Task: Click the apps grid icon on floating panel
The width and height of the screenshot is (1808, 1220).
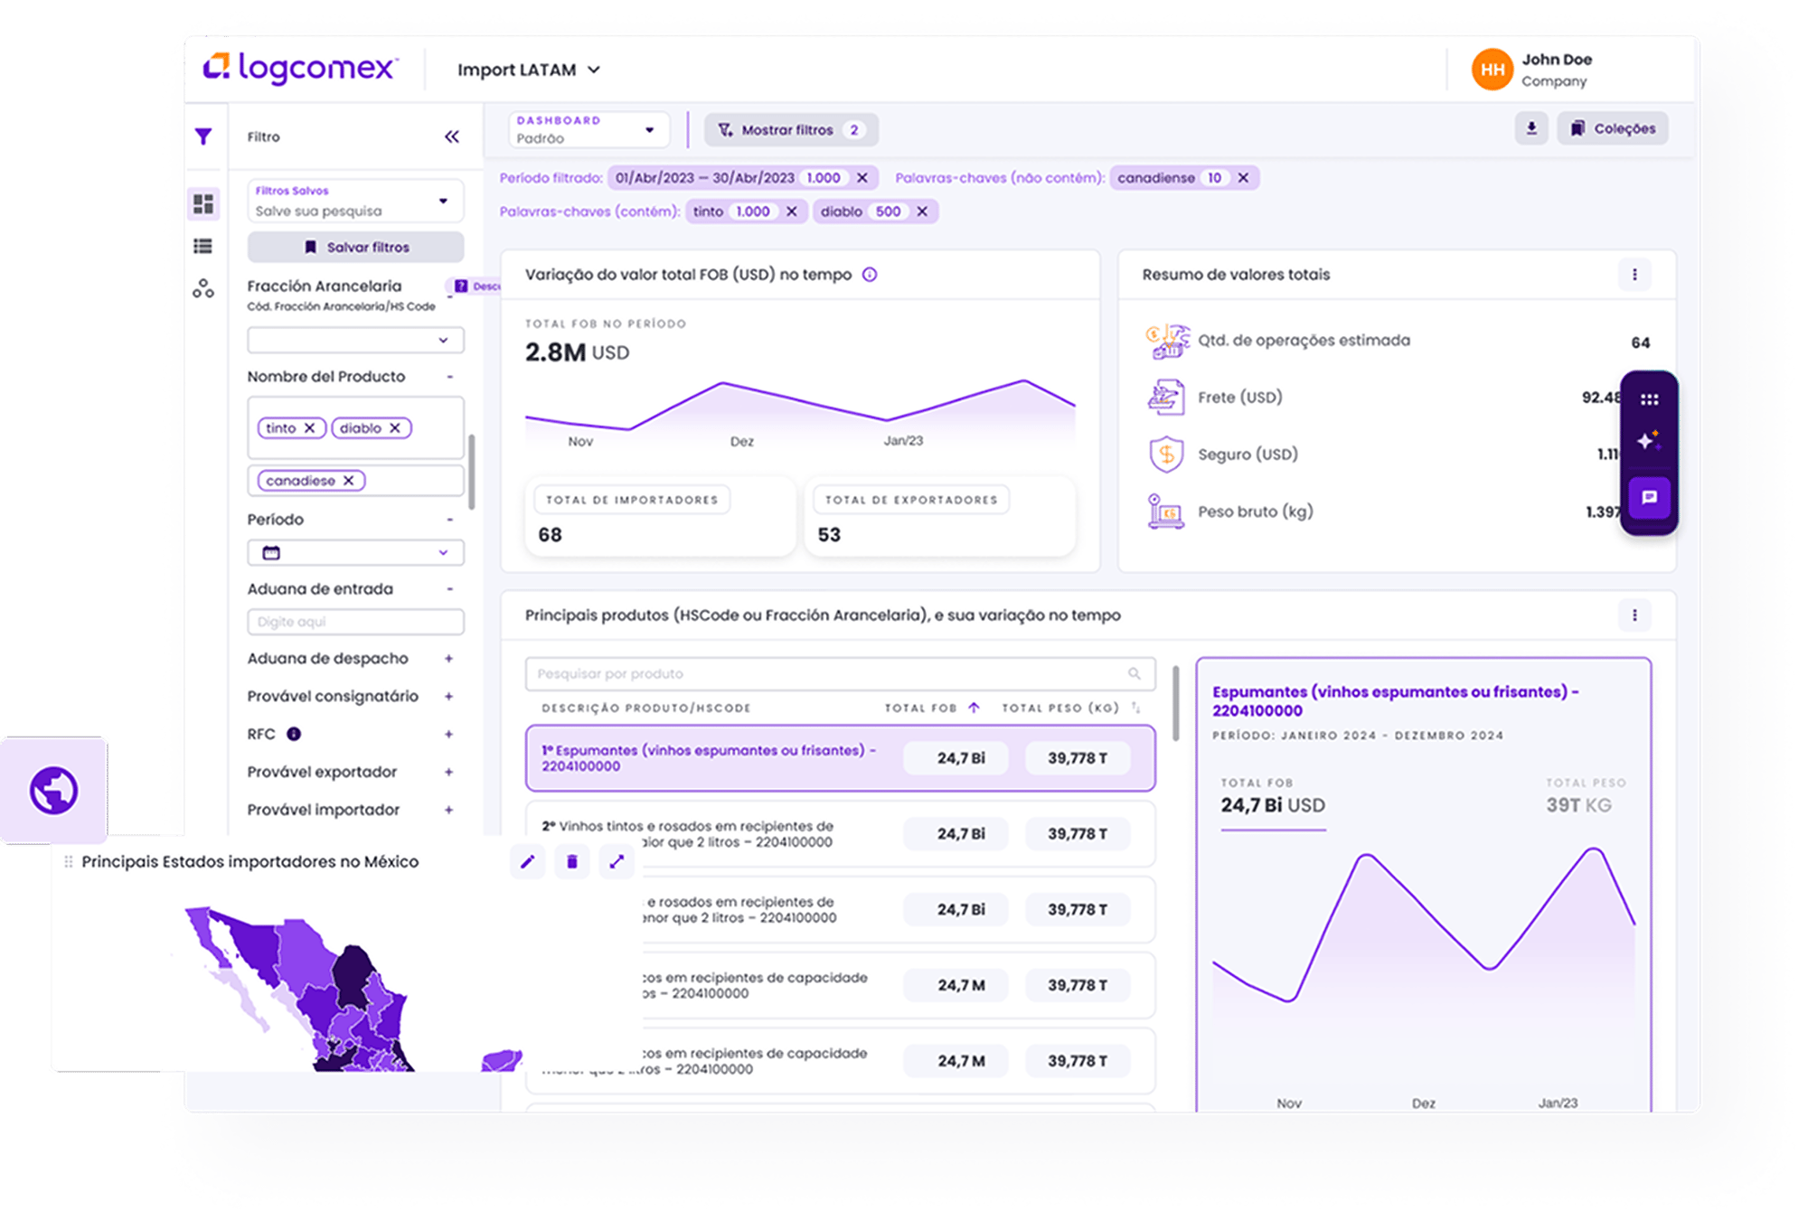Action: [1650, 399]
